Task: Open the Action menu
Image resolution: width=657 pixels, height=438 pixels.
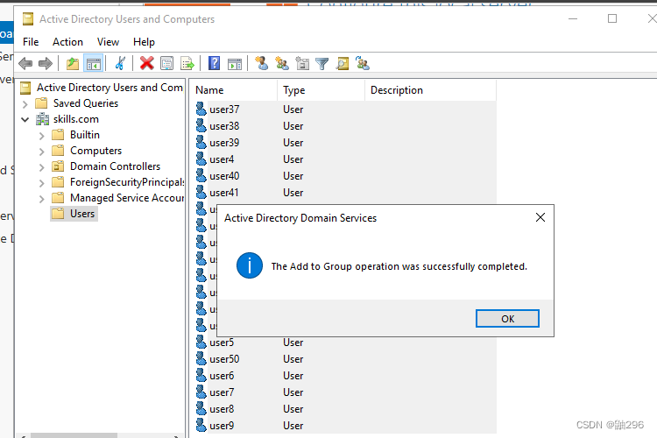Action: pos(67,41)
